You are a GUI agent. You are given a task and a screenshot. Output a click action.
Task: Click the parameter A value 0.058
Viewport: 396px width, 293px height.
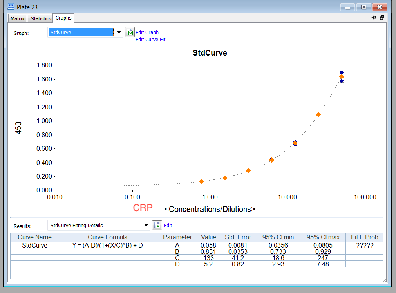(x=208, y=245)
